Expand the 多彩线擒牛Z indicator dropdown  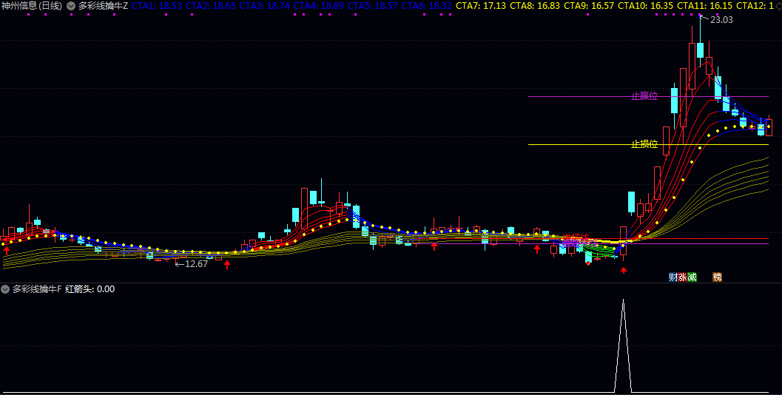[71, 6]
